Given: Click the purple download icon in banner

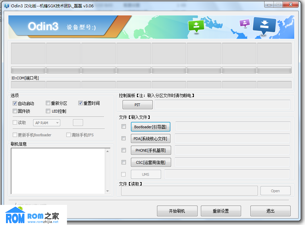Looking at the screenshot, I should tap(245, 23).
